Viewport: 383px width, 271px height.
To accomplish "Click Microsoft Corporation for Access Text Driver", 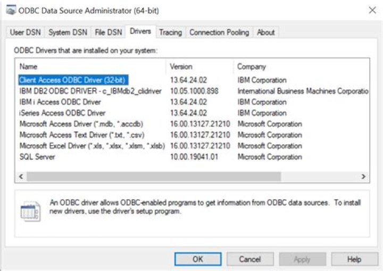I will [x=270, y=135].
